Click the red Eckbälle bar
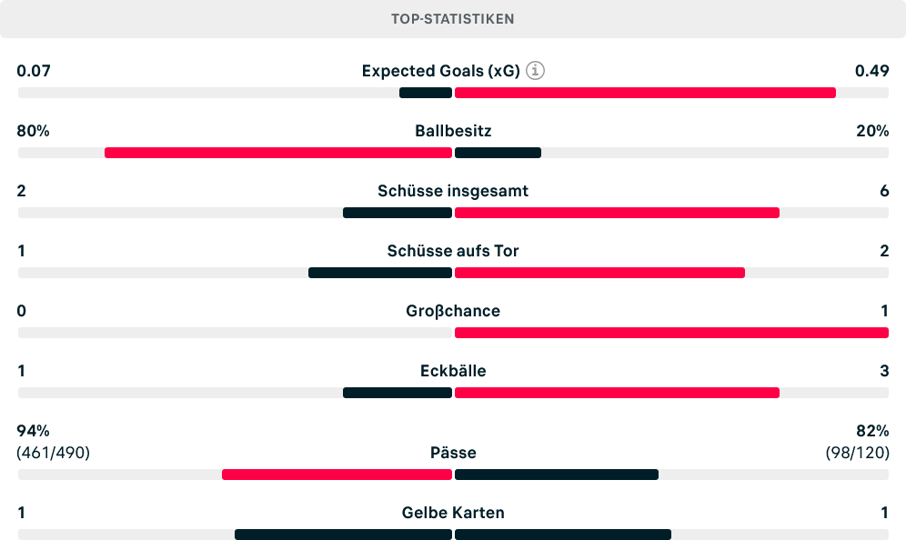 click(x=617, y=394)
